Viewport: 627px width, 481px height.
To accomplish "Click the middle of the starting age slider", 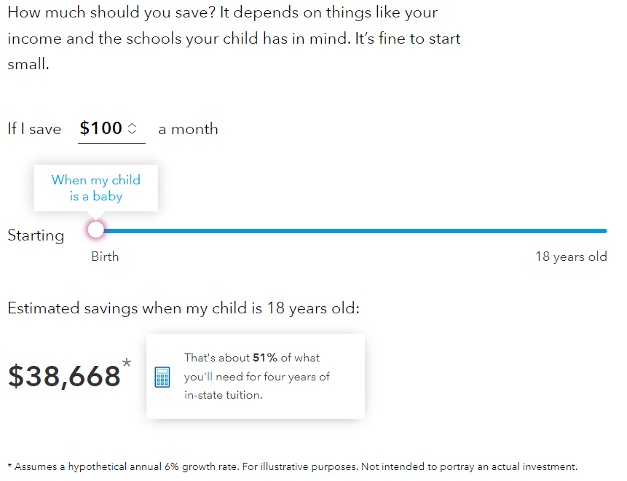I will pos(350,230).
